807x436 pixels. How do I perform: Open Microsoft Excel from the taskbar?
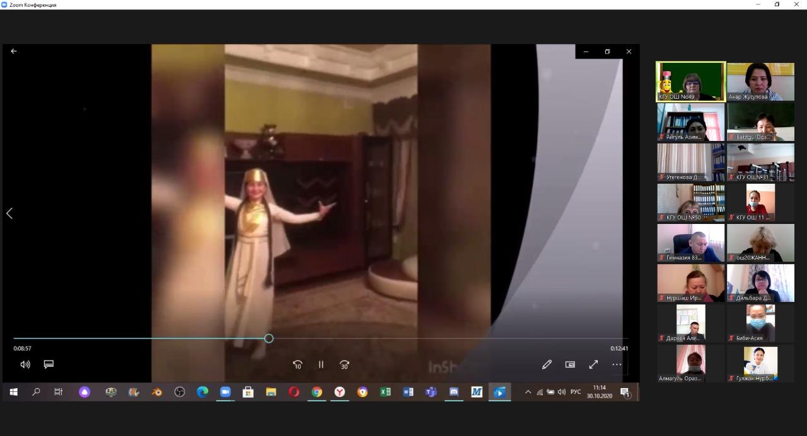point(385,392)
